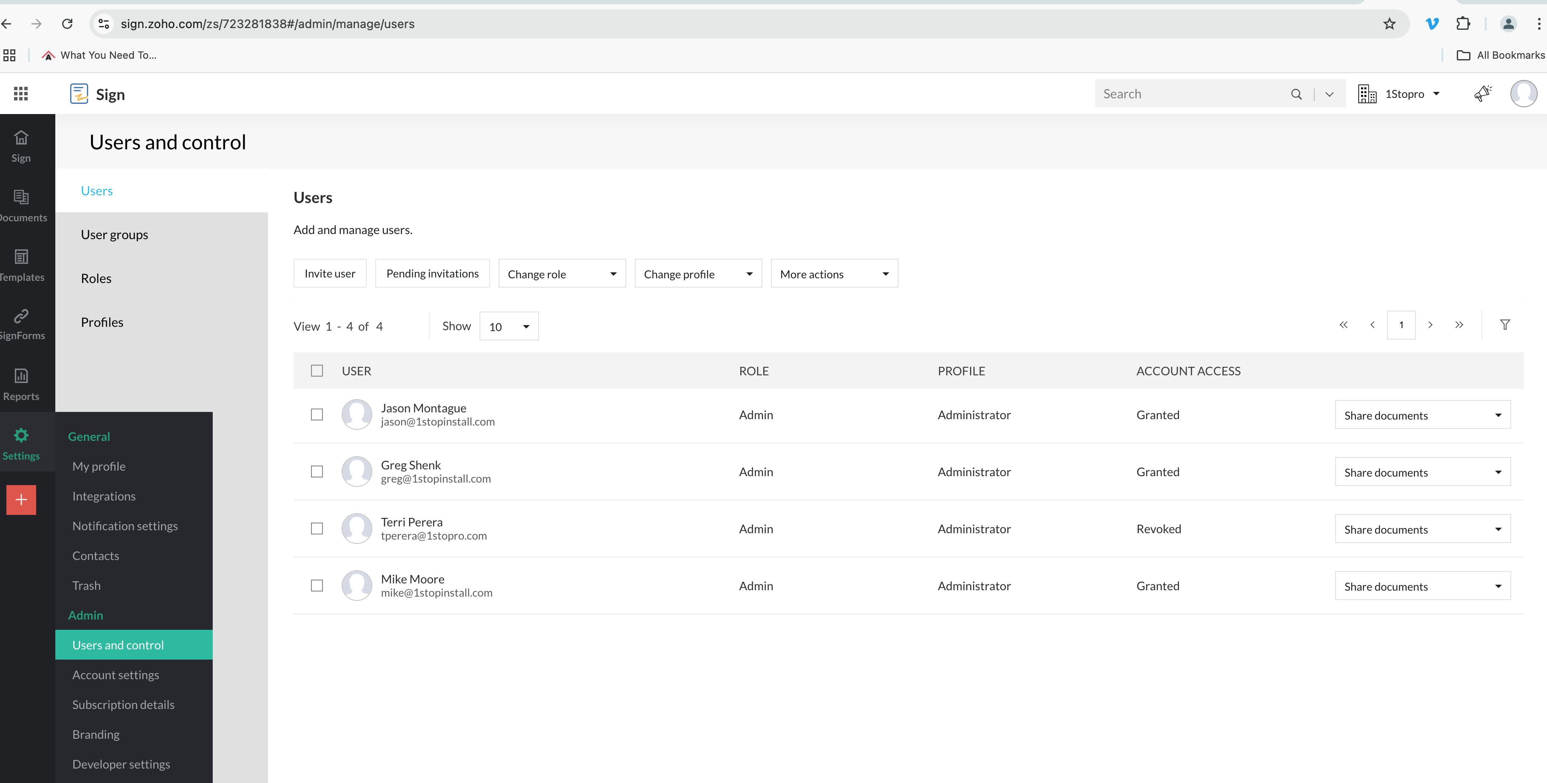Open Pending invitations
This screenshot has width=1547, height=783.
point(432,274)
